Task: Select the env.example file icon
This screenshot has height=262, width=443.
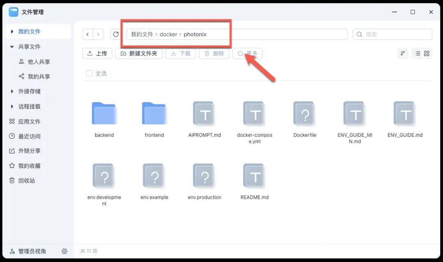Action: (154, 176)
